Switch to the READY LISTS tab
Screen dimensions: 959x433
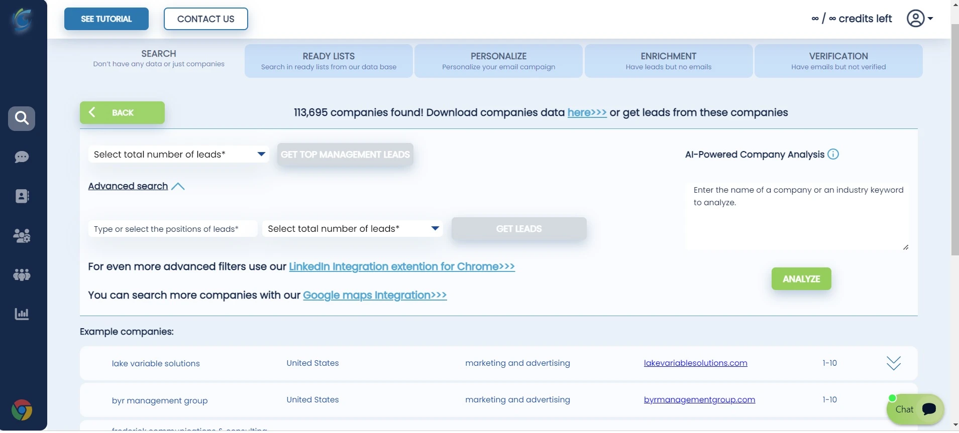coord(329,61)
